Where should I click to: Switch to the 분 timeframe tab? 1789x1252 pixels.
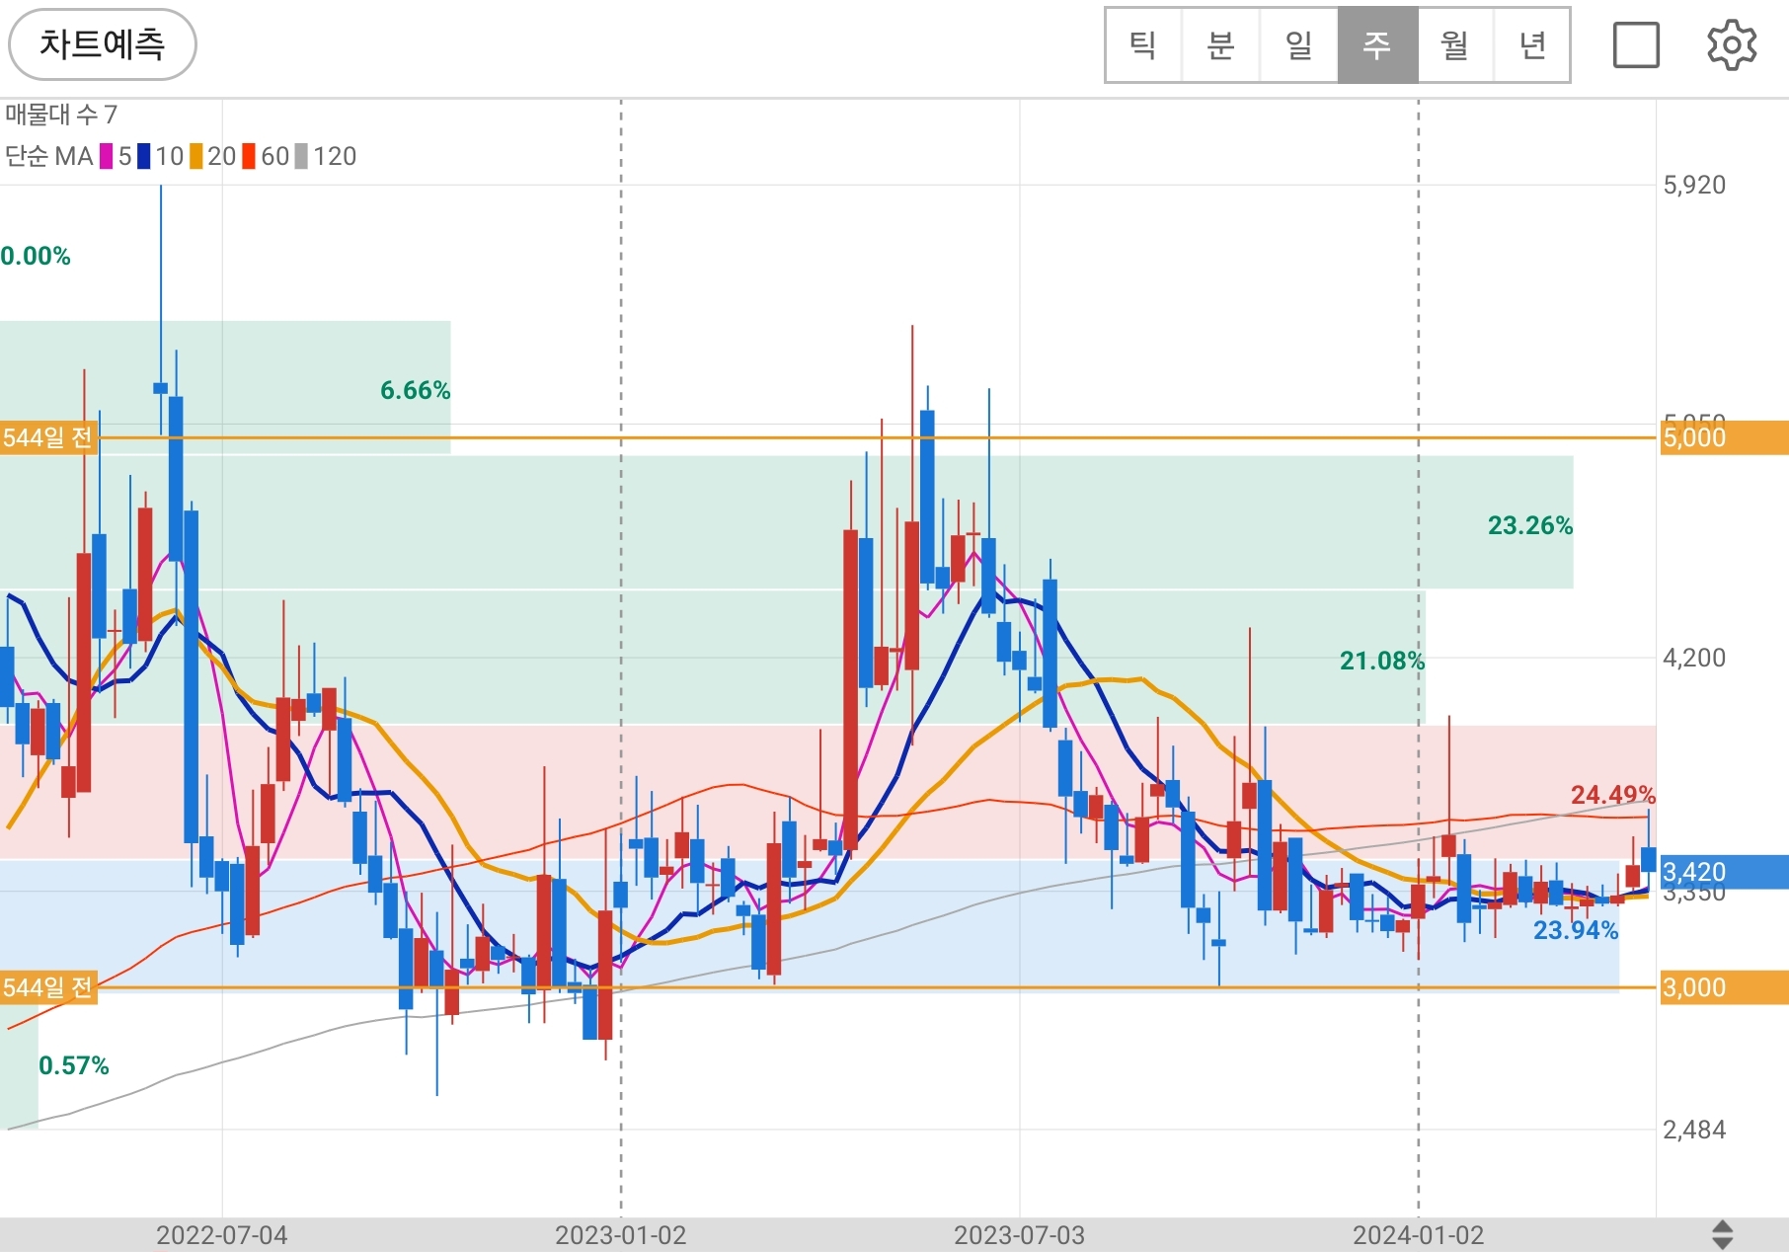pyautogui.click(x=1221, y=45)
